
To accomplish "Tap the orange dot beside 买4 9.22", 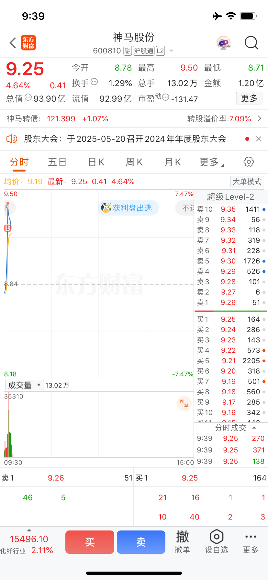I will (264, 351).
